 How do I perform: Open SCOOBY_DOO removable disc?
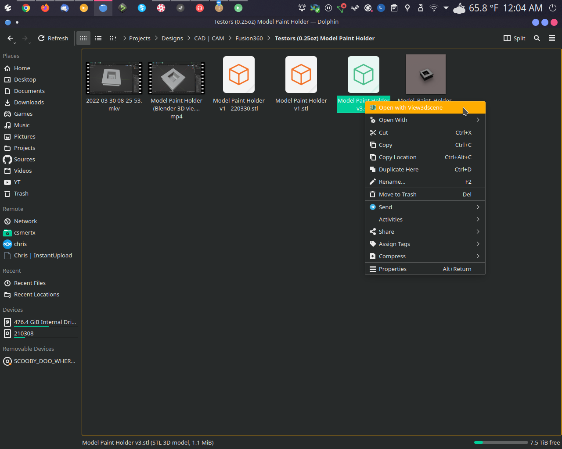point(40,361)
